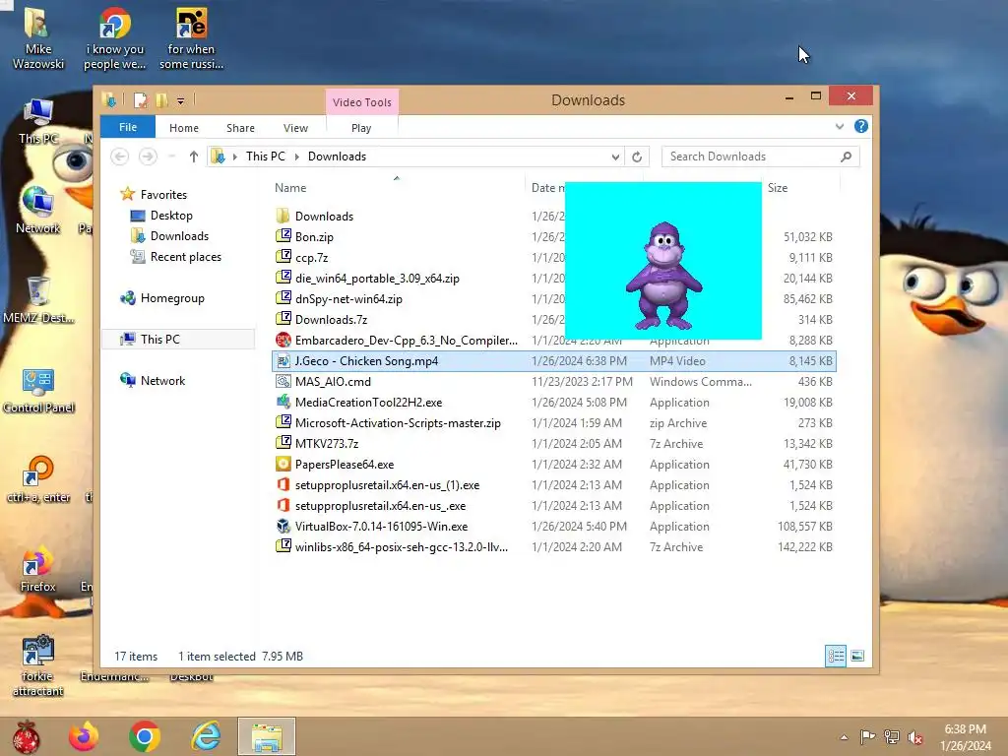Image resolution: width=1008 pixels, height=756 pixels.
Task: Select Microsoft-Activation-Scripts-master.zip
Action: click(x=398, y=422)
